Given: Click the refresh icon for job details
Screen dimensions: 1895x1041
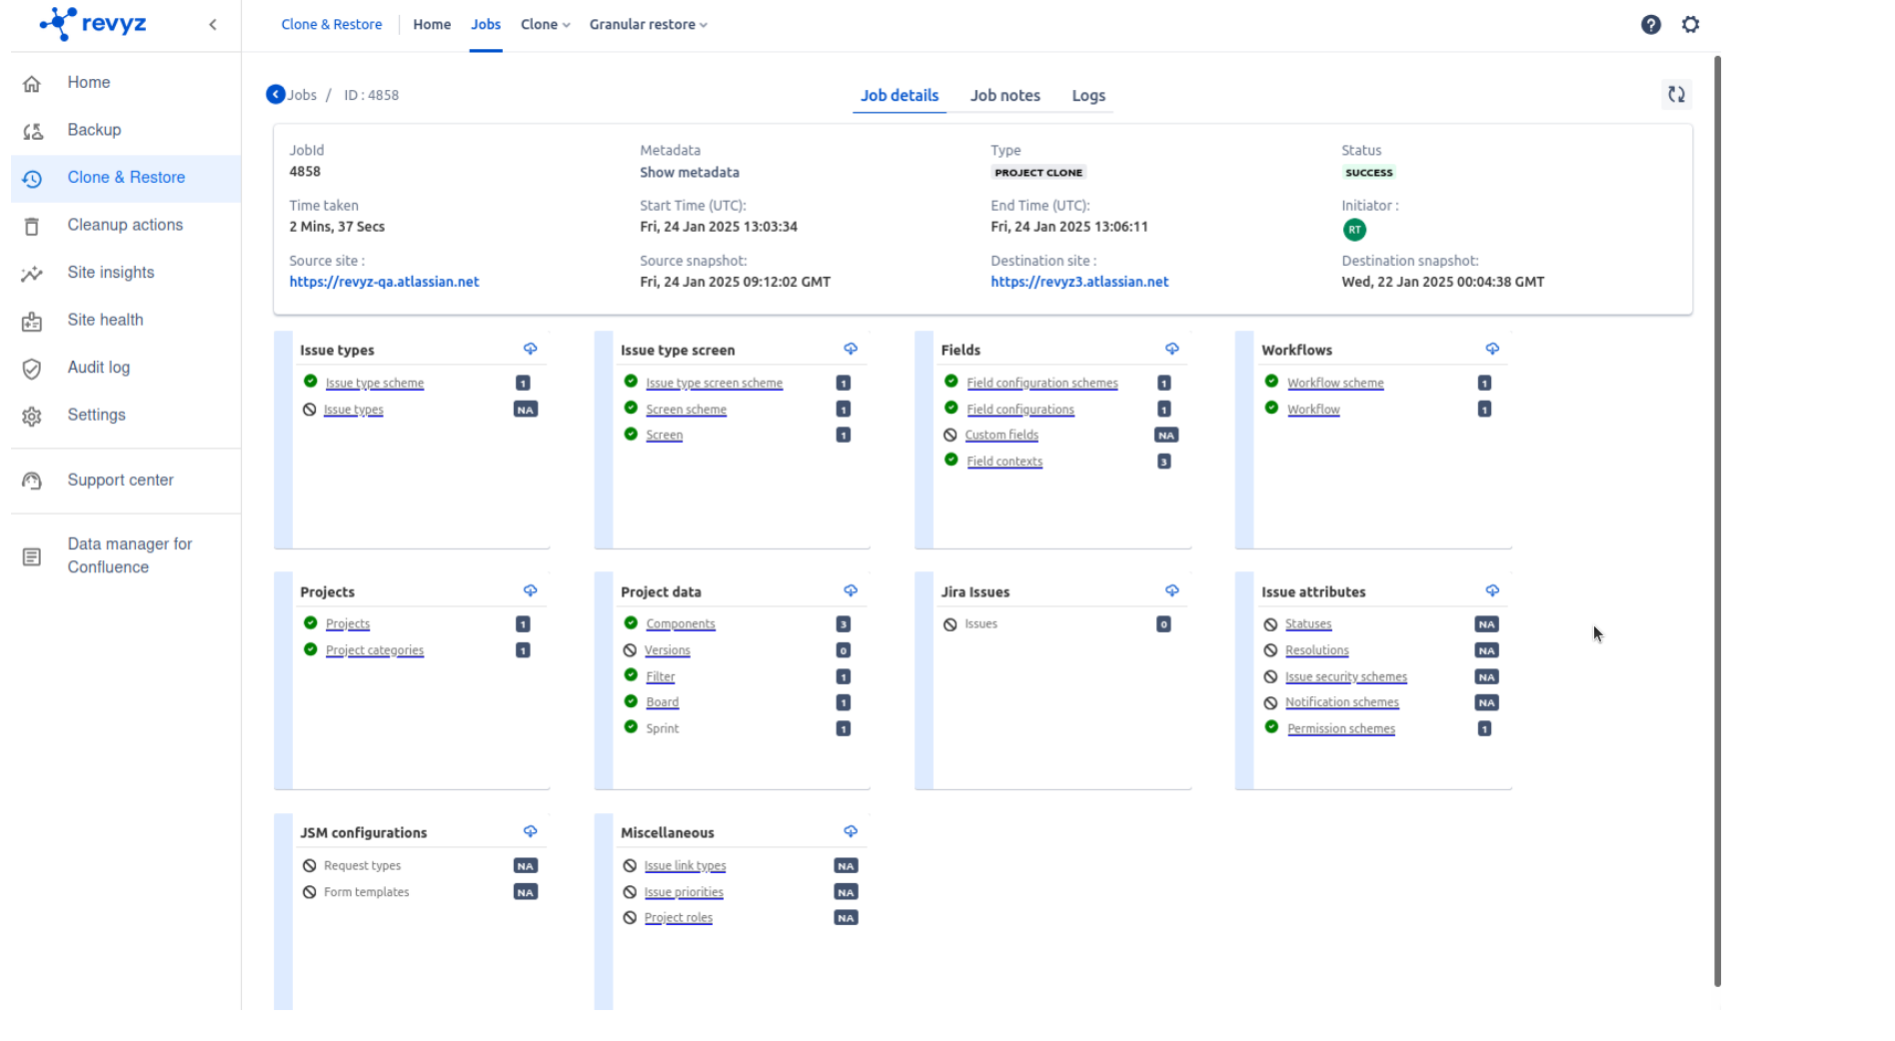Looking at the screenshot, I should point(1676,94).
